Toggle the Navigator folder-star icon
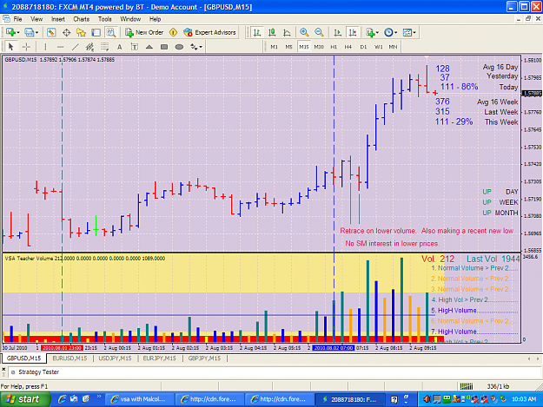Viewport: 543px width, 407px height. (81, 32)
